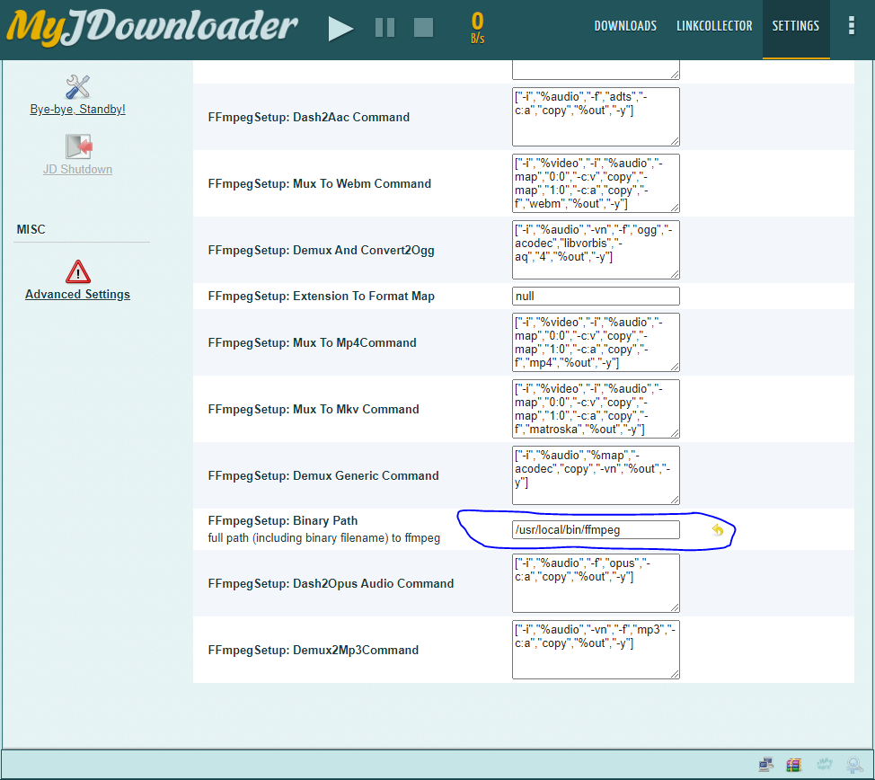
Task: Grab resize handle of Dash2Aac Command text area
Action: tap(675, 141)
